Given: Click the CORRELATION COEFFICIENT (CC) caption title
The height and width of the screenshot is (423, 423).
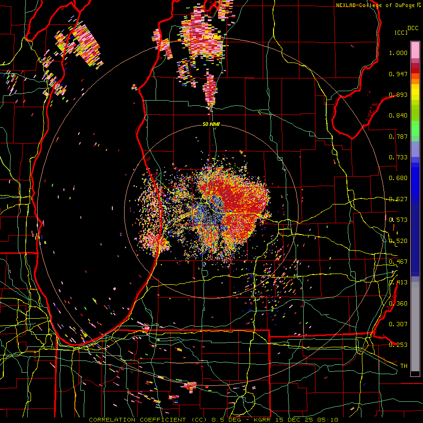Looking at the screenshot, I should point(148,420).
